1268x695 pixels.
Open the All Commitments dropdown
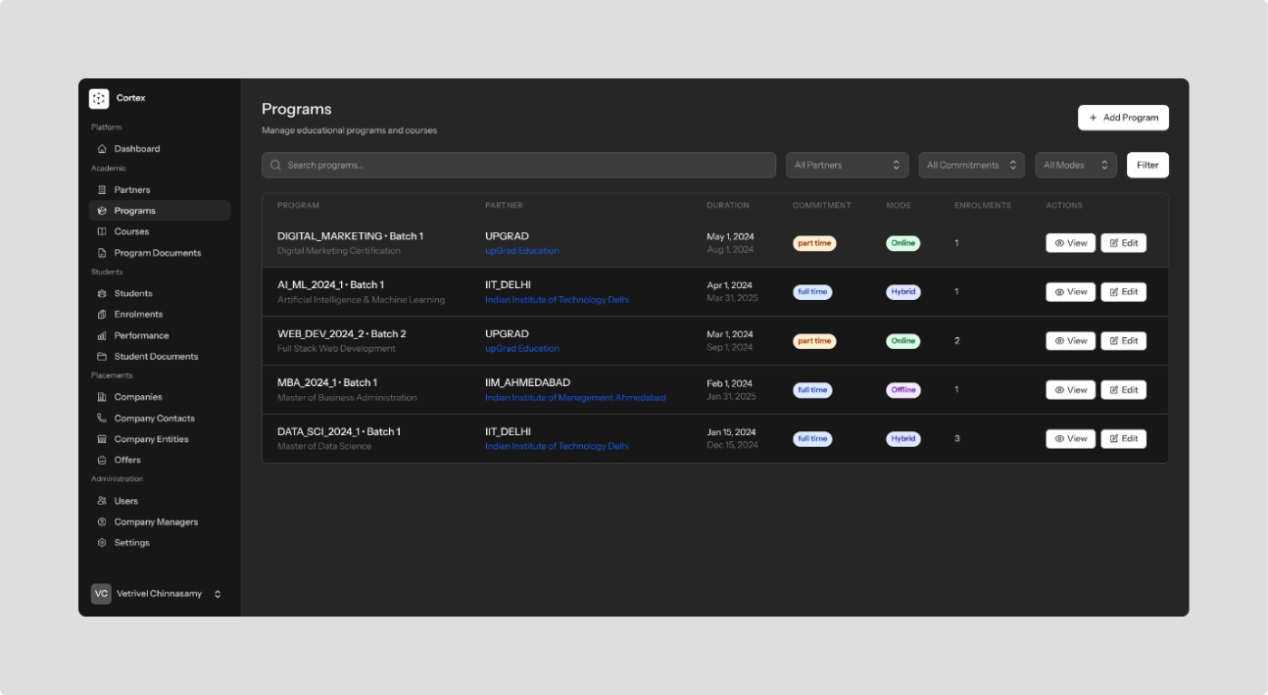point(972,165)
